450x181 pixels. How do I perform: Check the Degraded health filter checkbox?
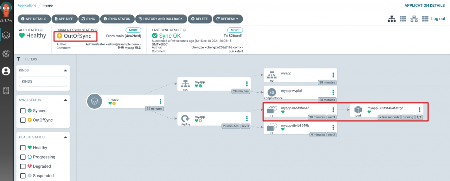pos(23,166)
